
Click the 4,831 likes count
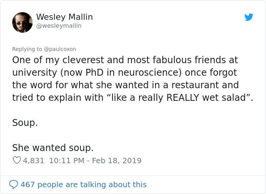coord(33,161)
